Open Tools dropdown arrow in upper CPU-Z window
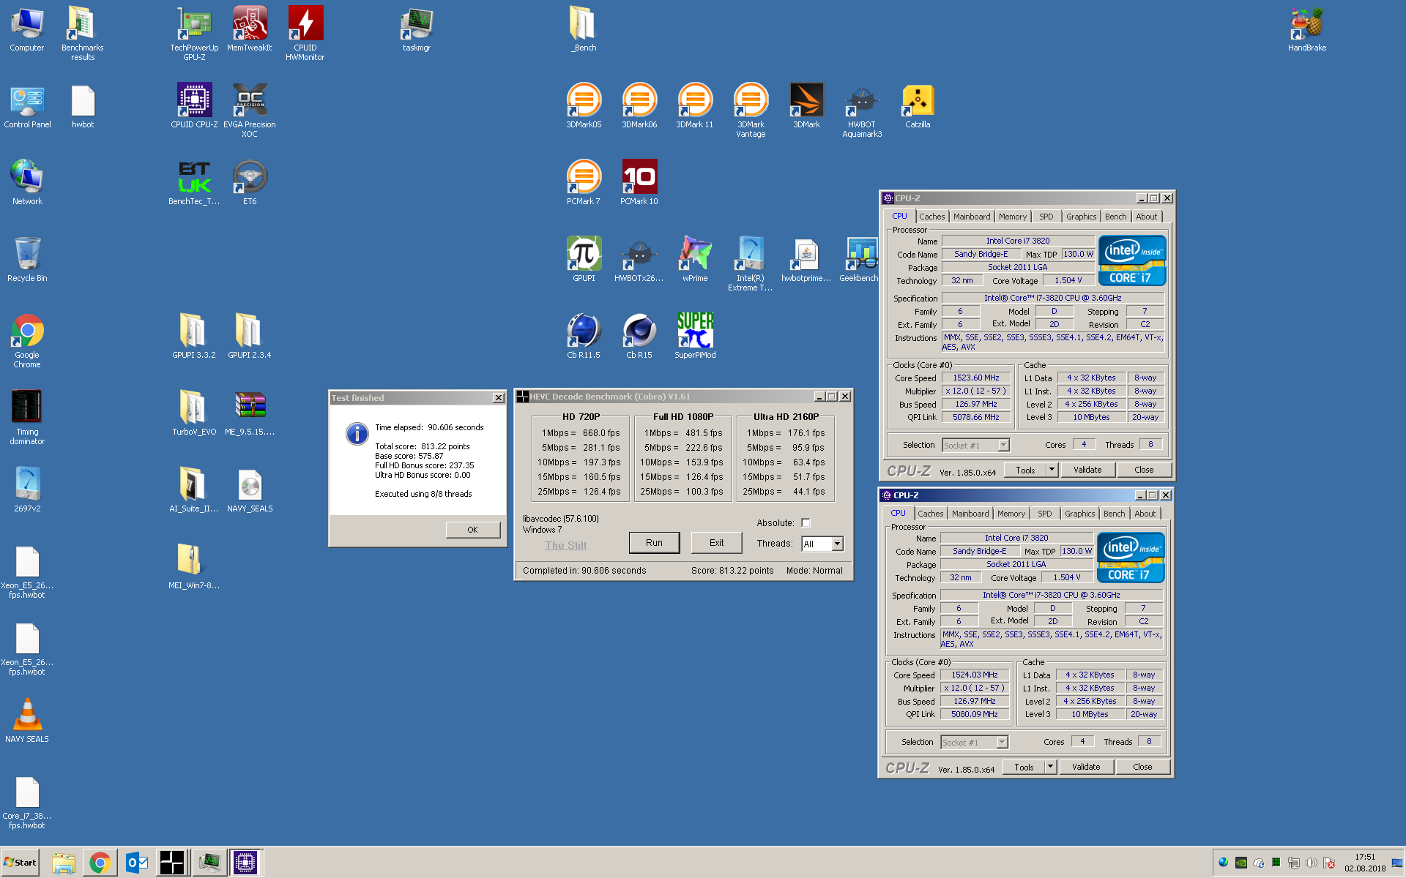The width and height of the screenshot is (1406, 878). coord(1052,470)
